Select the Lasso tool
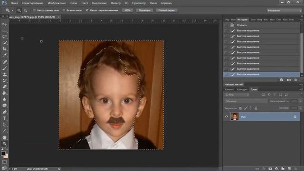 [x=4, y=37]
